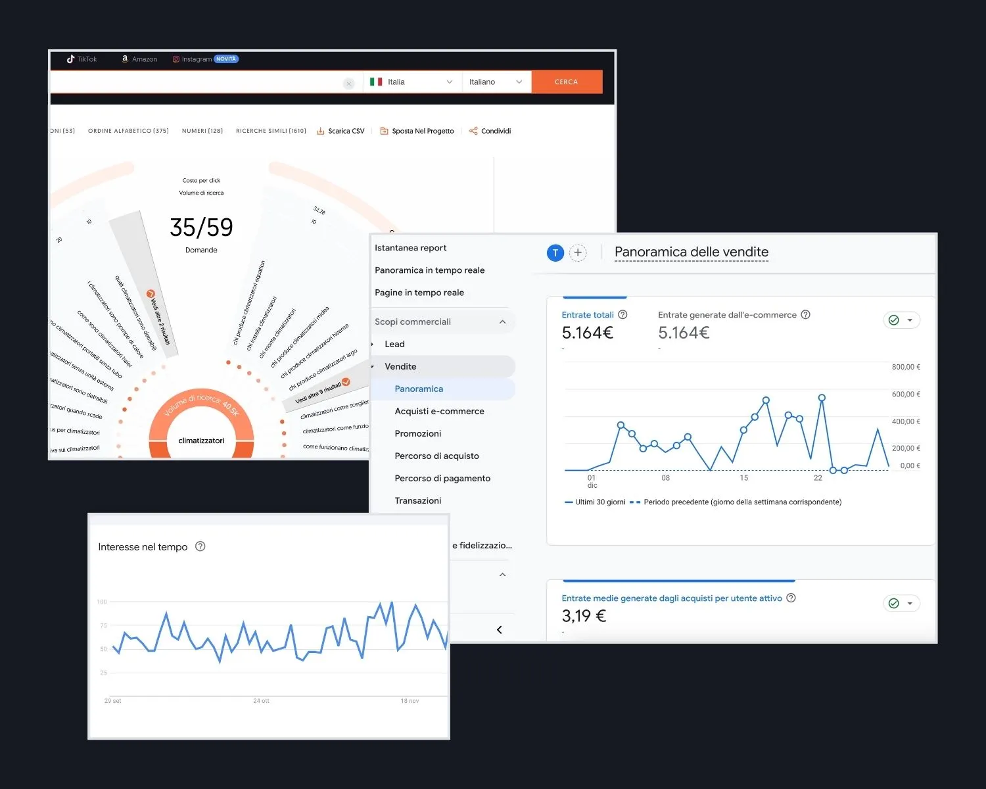Click Sposta Nel Progetto folder icon

coord(385,131)
